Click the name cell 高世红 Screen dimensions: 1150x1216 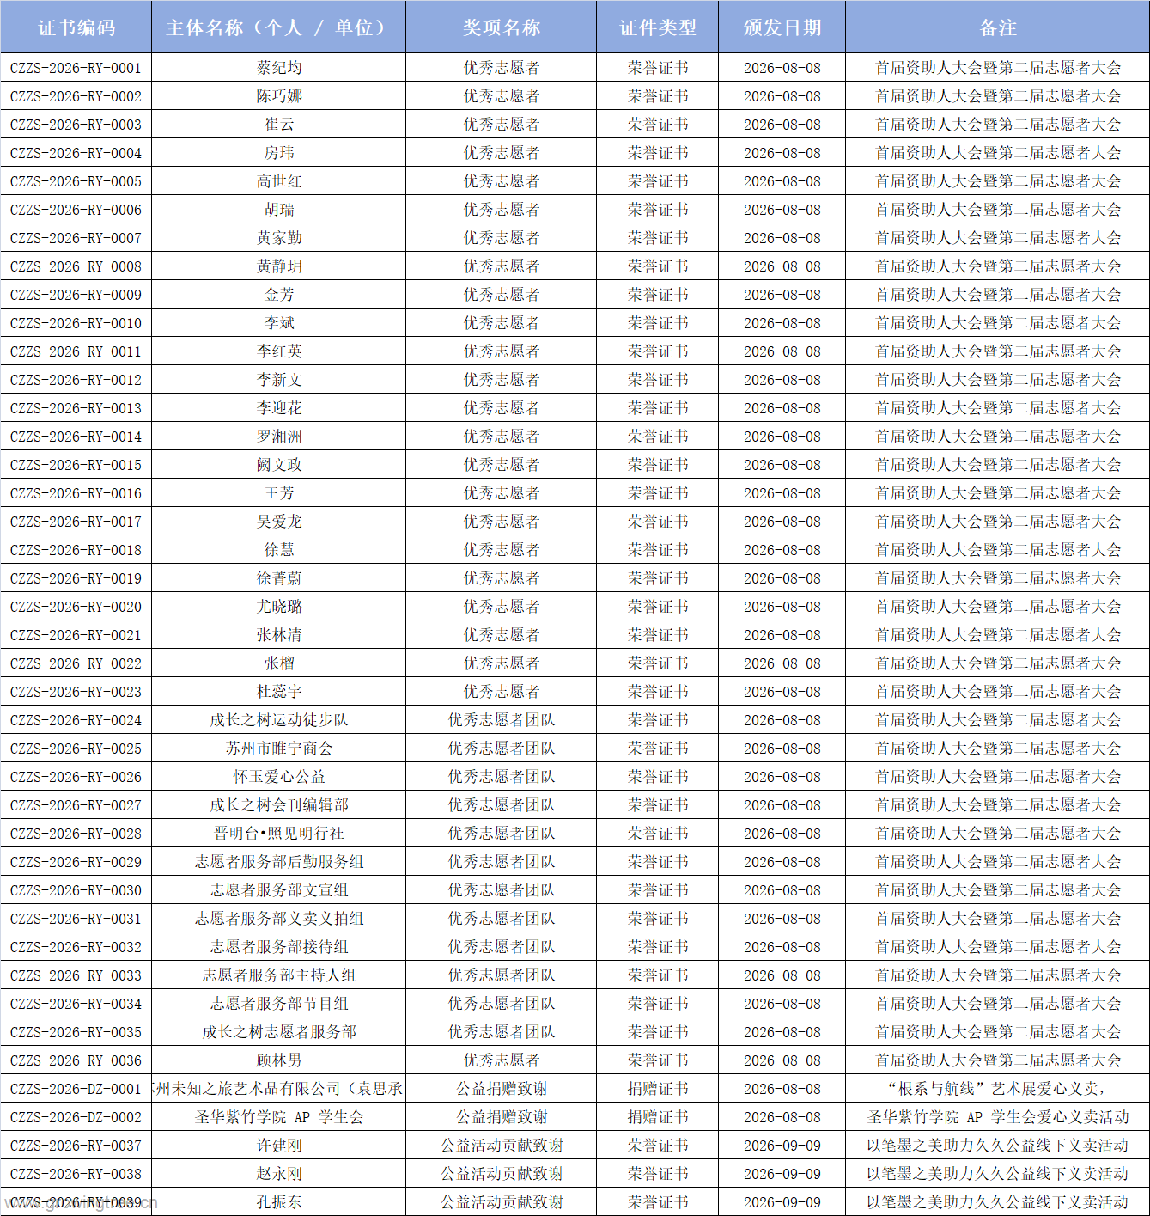tap(278, 181)
